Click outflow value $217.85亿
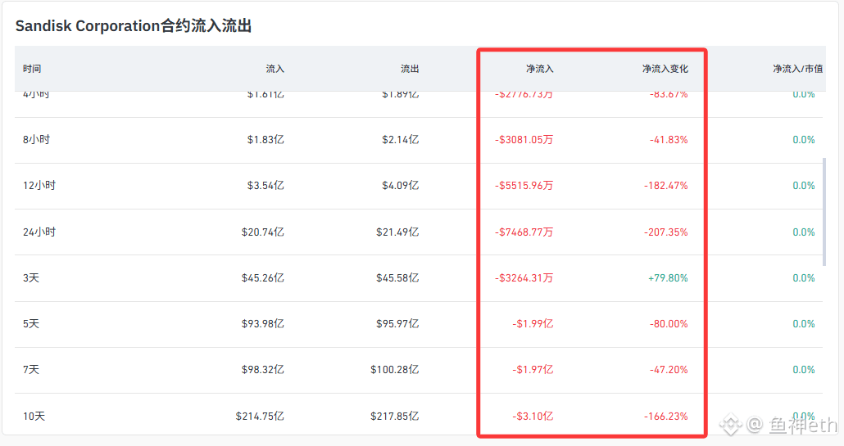The height and width of the screenshot is (446, 844). click(394, 417)
